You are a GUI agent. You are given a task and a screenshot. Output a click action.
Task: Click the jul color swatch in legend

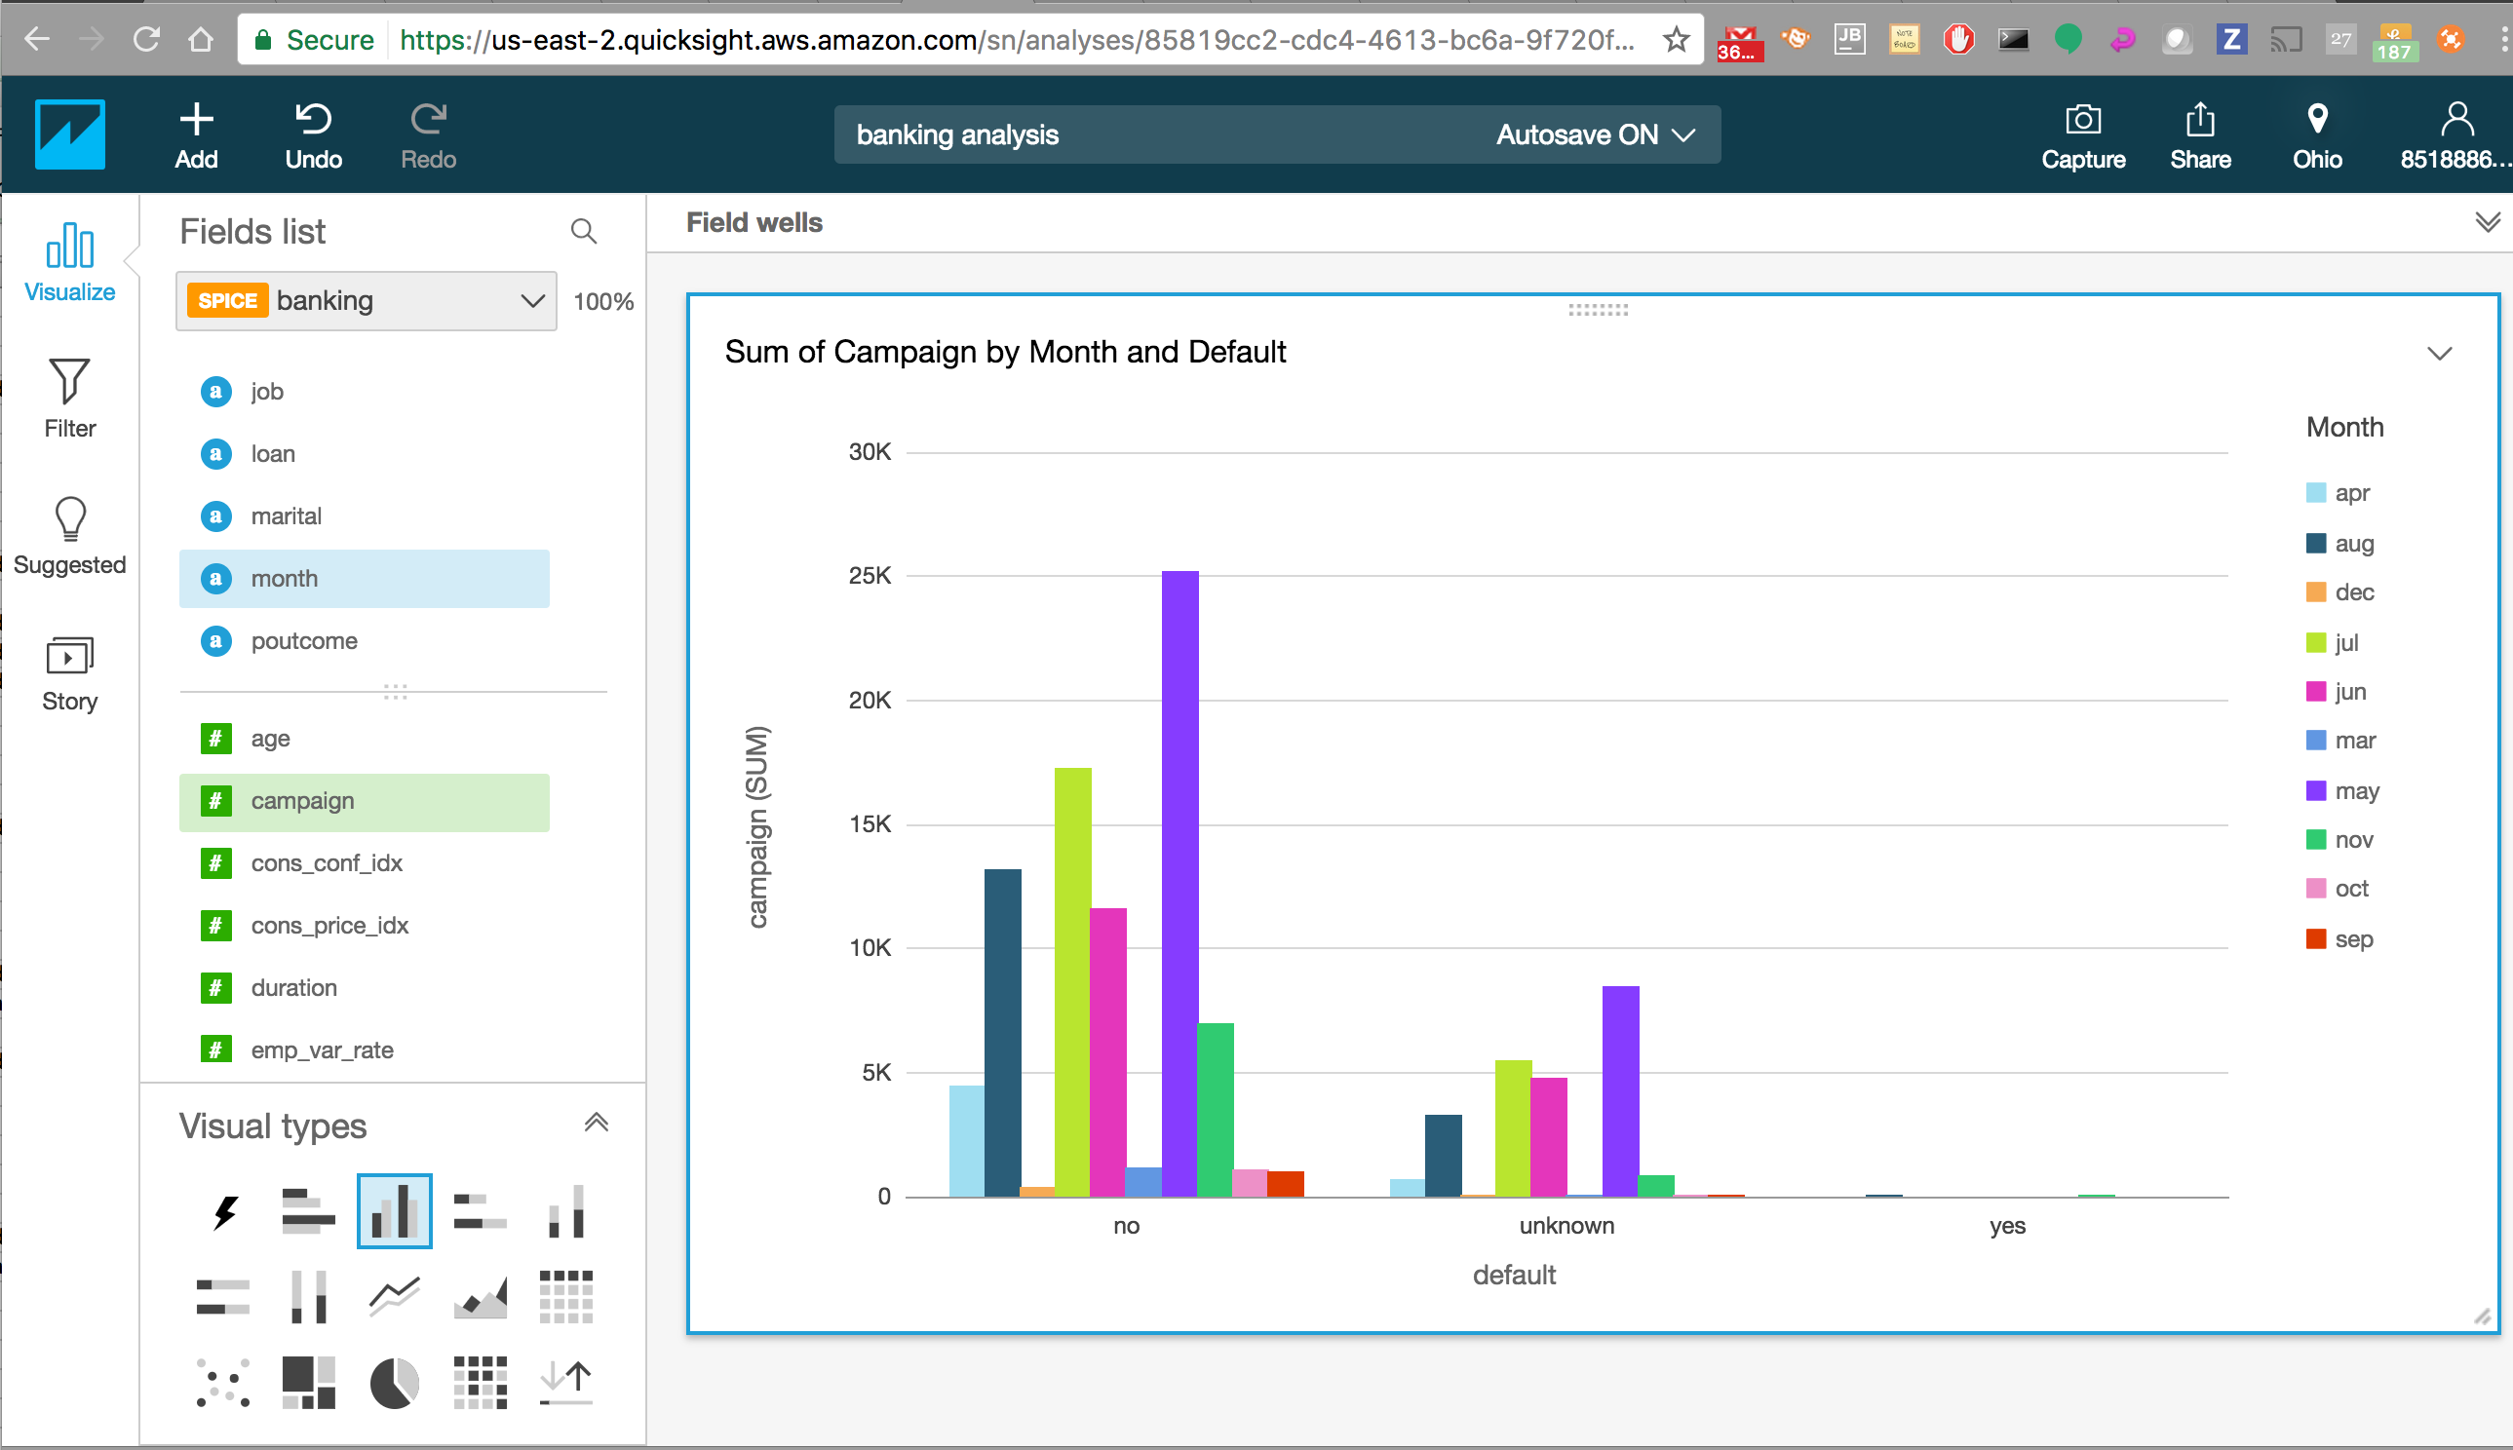(x=2316, y=642)
